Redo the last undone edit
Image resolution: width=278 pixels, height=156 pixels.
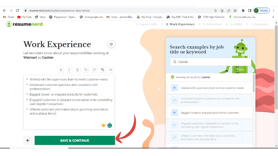pos(94,70)
